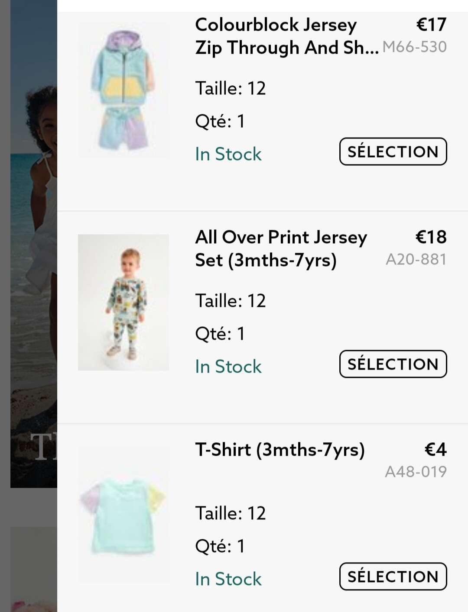
Task: Select product code A48-019
Action: pos(416,472)
